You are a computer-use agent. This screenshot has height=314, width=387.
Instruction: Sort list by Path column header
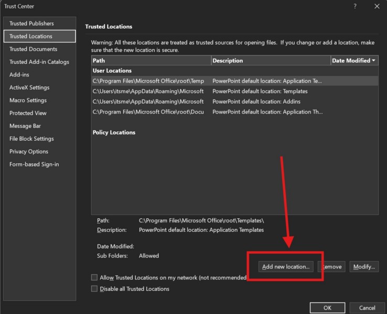click(x=151, y=61)
